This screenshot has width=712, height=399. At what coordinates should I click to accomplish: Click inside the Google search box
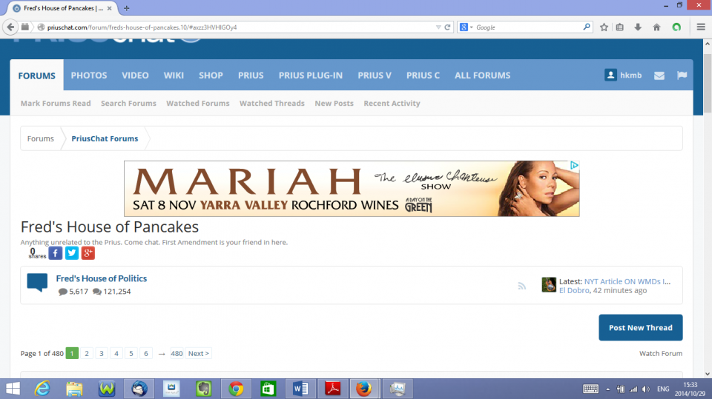pos(527,27)
